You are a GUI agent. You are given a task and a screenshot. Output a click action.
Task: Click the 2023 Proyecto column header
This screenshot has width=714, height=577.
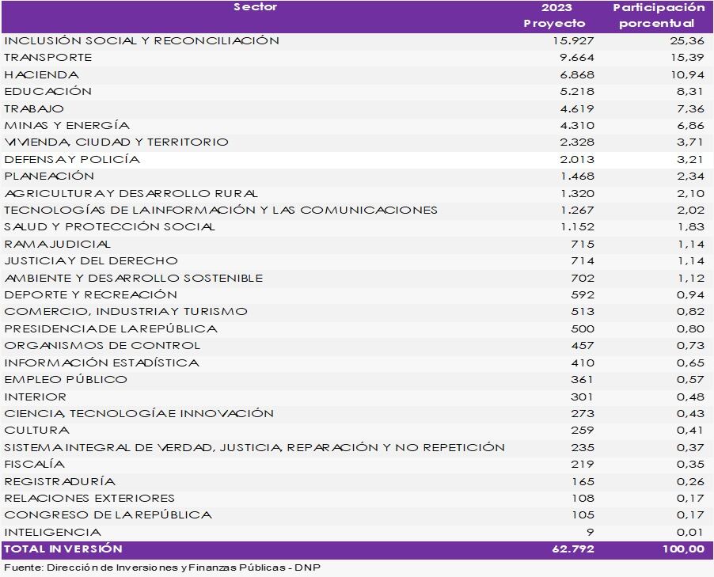pos(554,16)
